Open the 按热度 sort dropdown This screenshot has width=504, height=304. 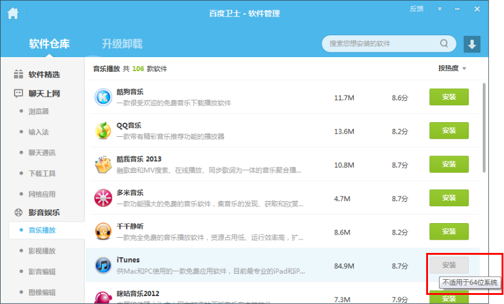point(452,69)
